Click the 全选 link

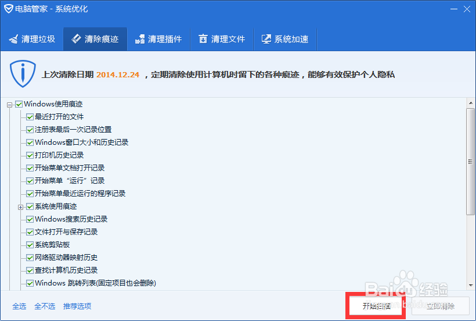[x=19, y=306]
